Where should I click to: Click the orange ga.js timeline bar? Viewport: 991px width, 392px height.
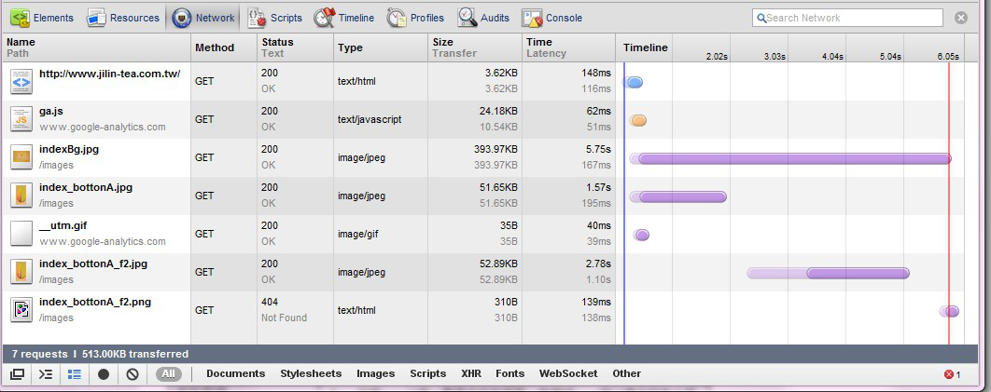click(637, 120)
